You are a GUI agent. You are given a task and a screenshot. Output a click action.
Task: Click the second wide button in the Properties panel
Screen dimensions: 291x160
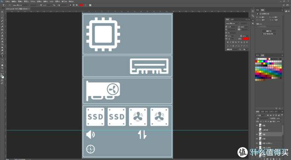click(269, 34)
